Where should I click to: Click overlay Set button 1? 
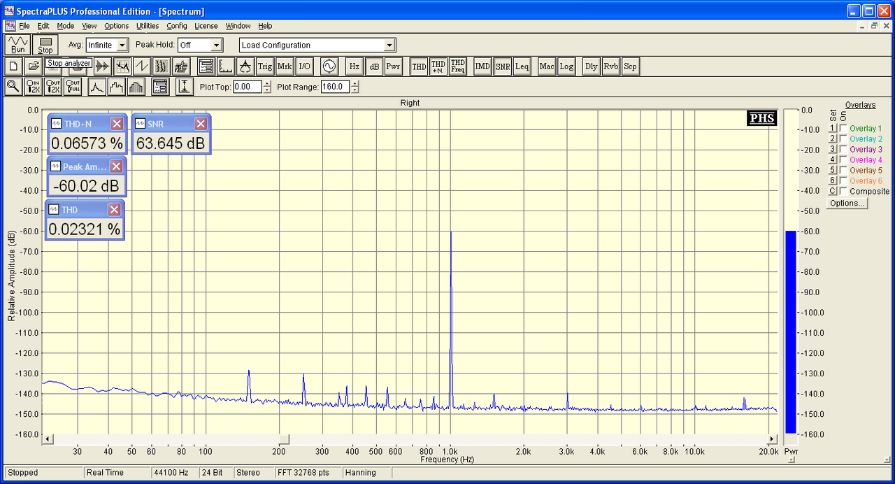click(x=833, y=129)
